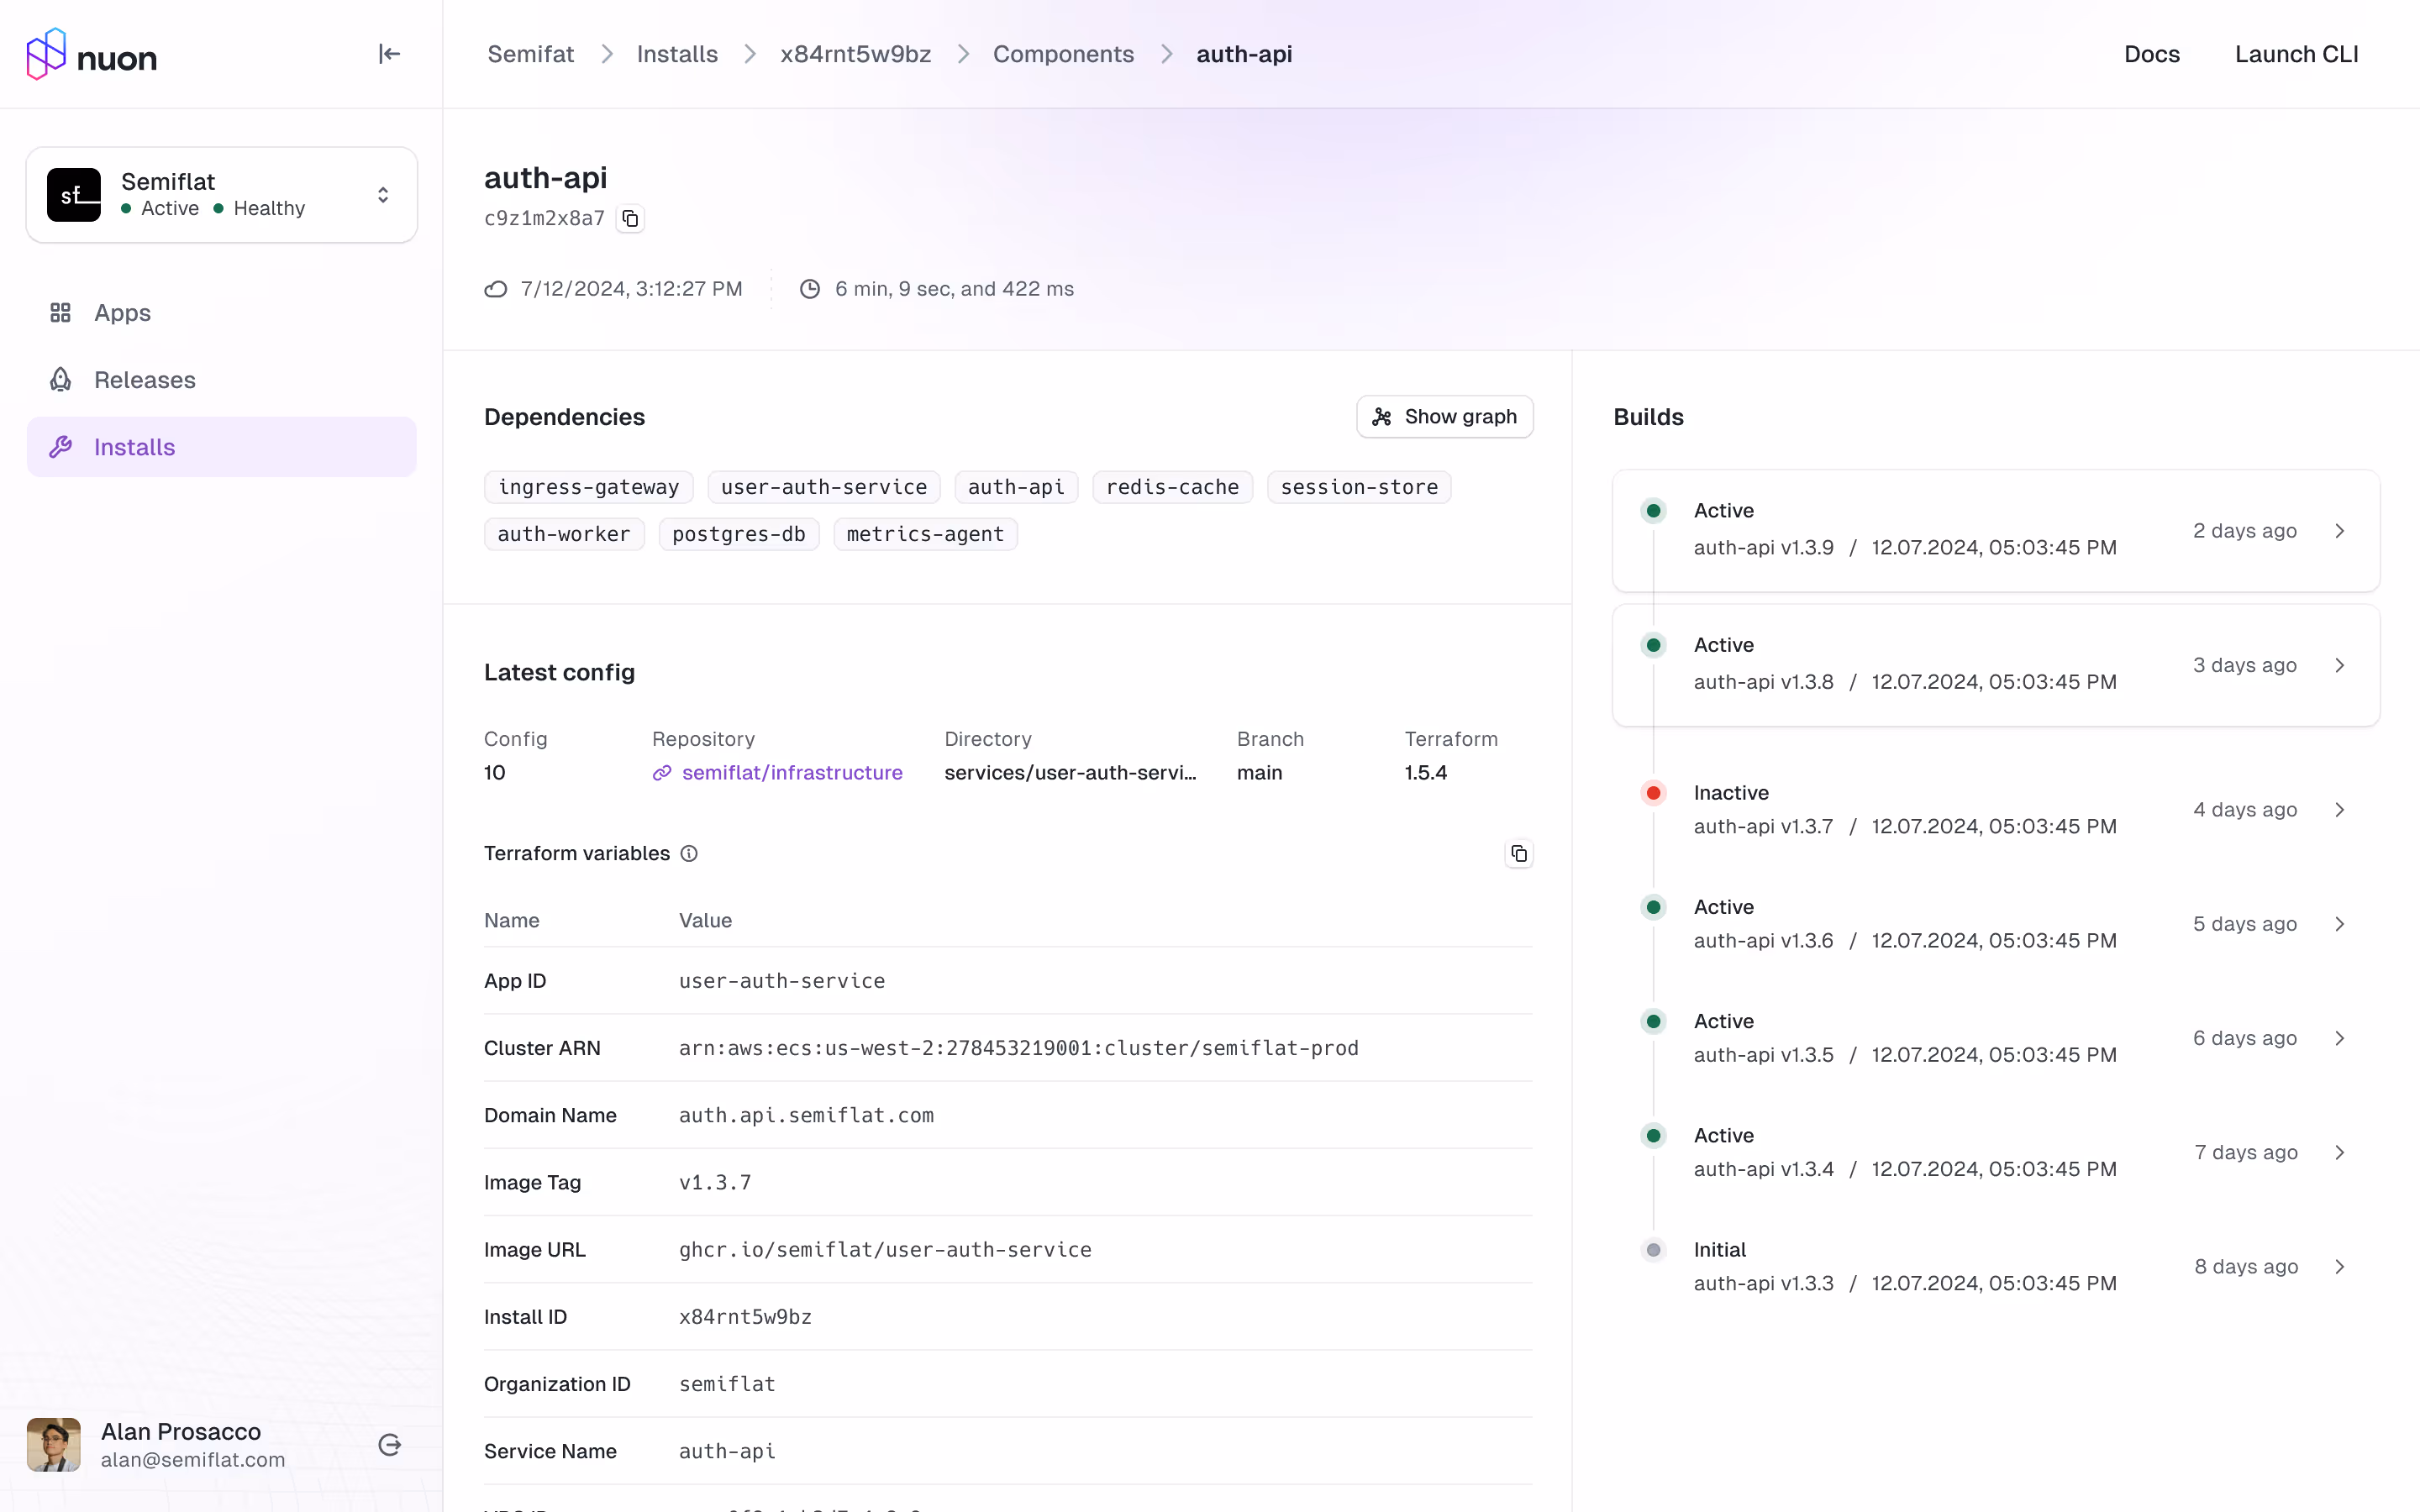Open the Docs link
The height and width of the screenshot is (1512, 2420).
point(2152,54)
